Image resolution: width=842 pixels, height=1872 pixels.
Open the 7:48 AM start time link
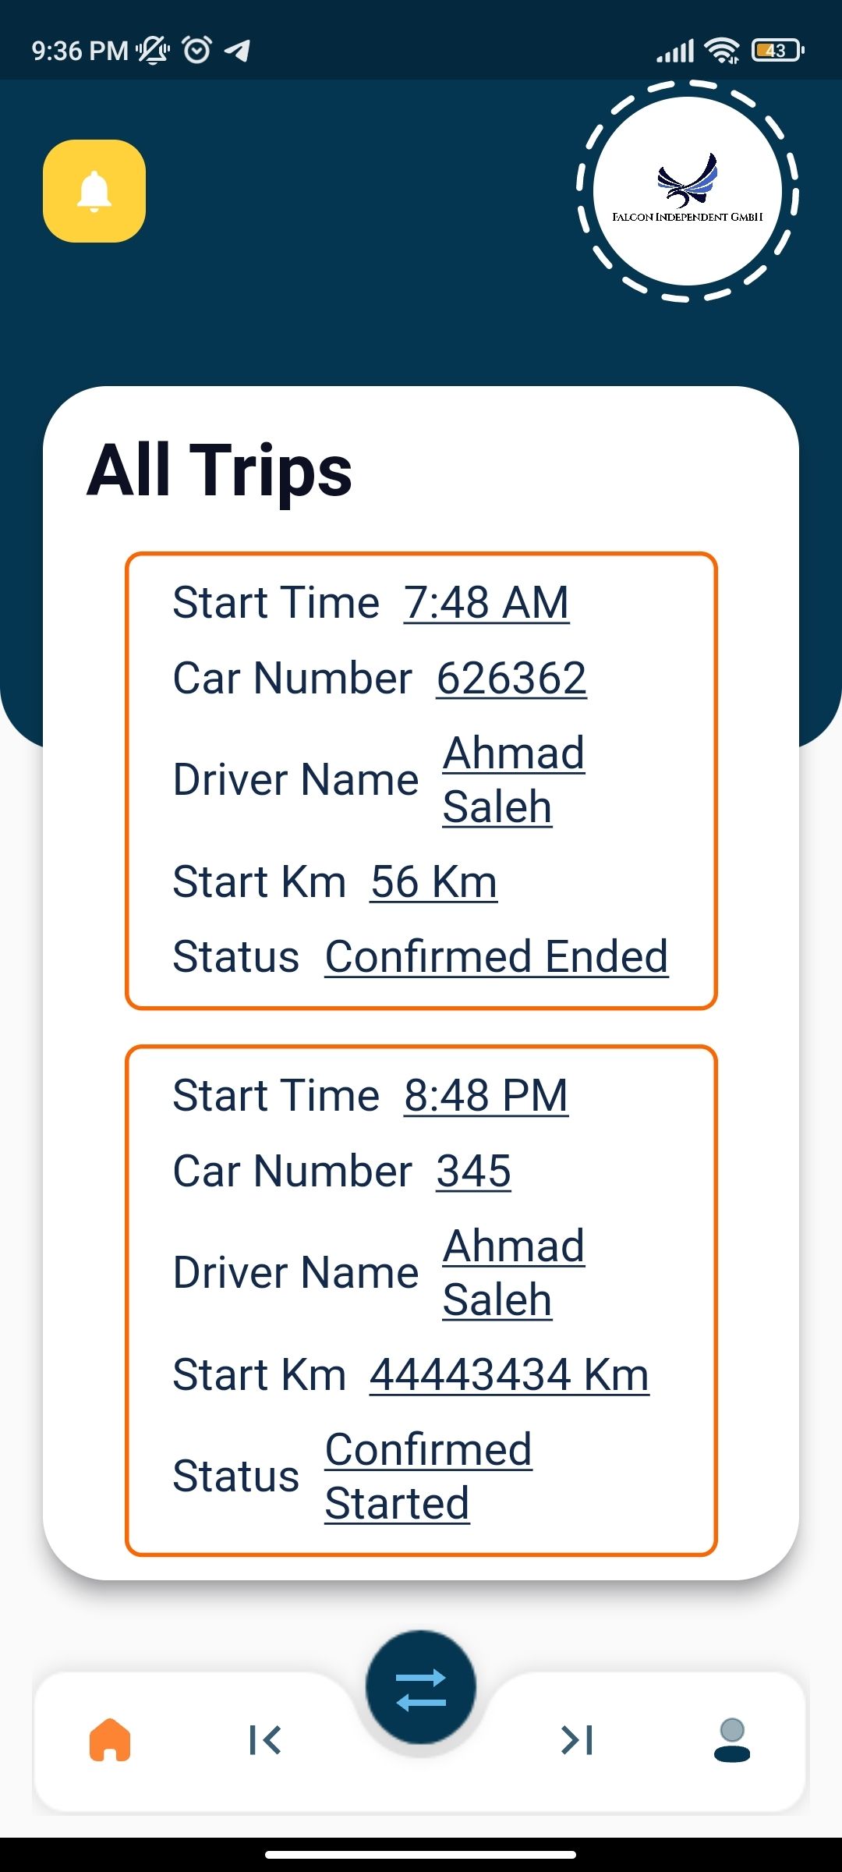point(486,602)
